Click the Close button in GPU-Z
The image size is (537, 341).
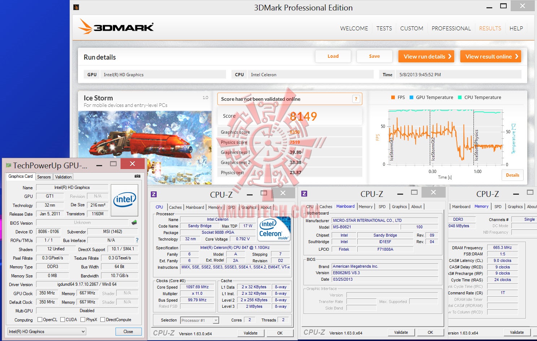128,332
